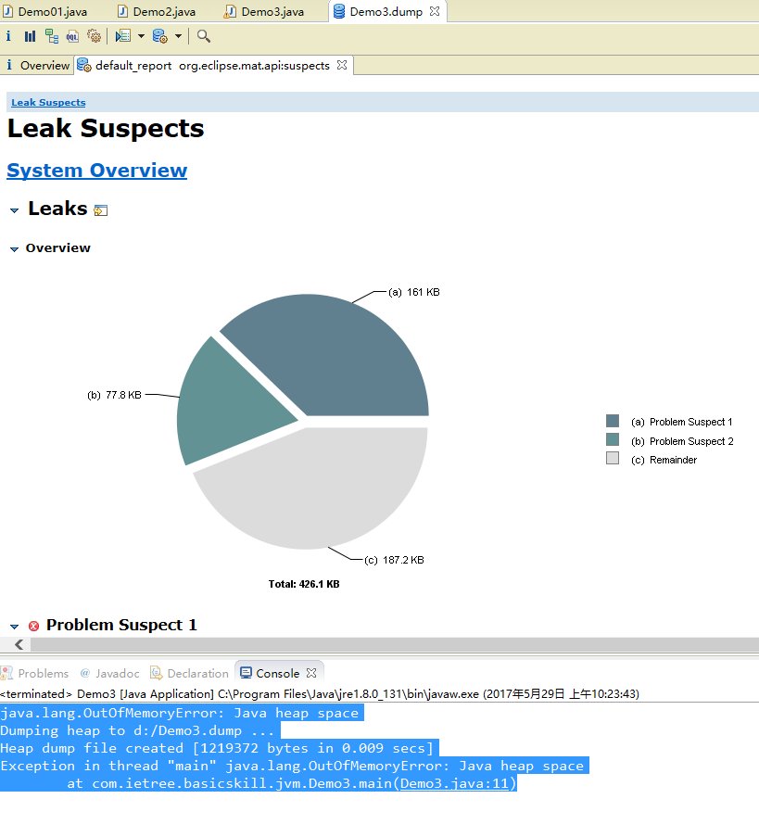The width and height of the screenshot is (759, 824).
Task: Click the thread overview gear icon
Action: pos(94,36)
